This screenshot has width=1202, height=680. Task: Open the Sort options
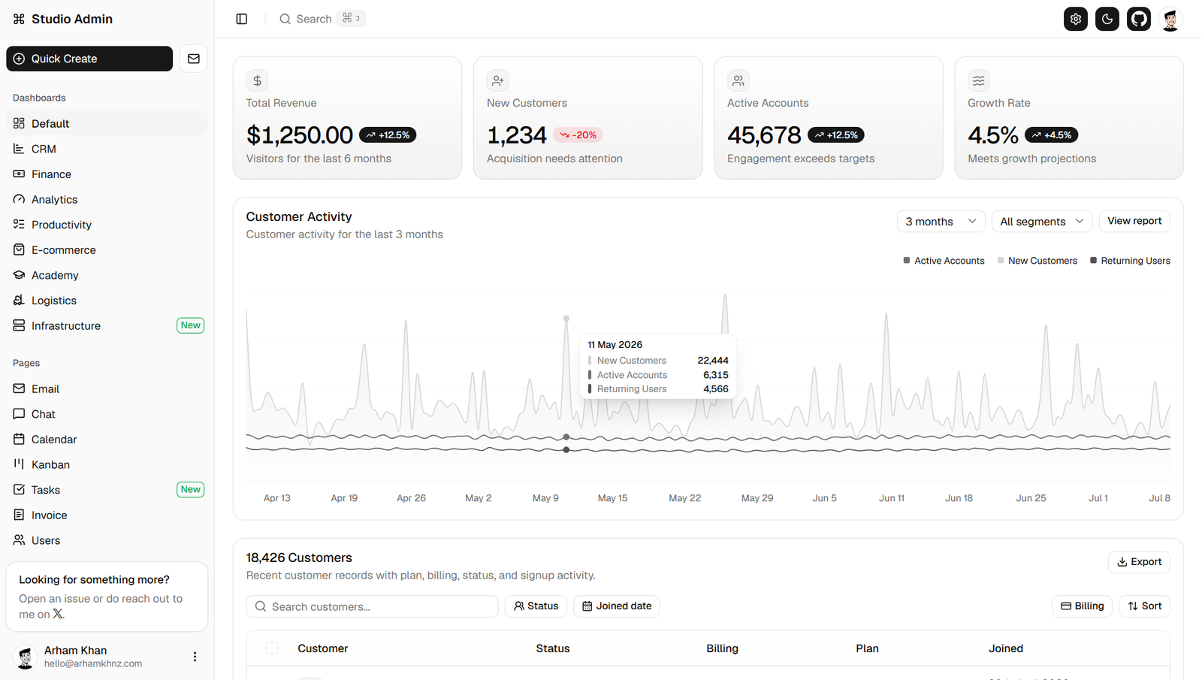(x=1145, y=606)
